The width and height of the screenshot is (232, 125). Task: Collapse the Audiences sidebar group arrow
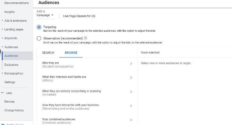pos(2,47)
